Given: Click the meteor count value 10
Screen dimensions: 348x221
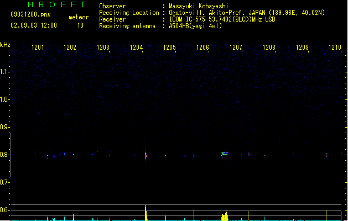Looking at the screenshot, I should pos(80,25).
